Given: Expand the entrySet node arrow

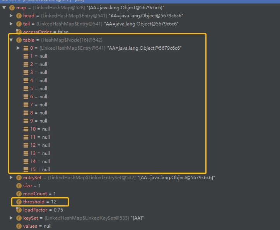Looking at the screenshot, I should click(11, 177).
